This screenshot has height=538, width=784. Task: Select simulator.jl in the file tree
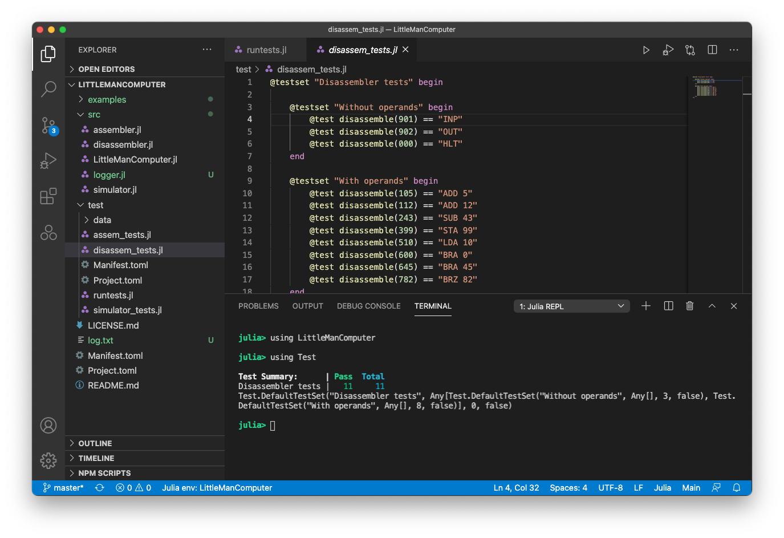point(116,189)
